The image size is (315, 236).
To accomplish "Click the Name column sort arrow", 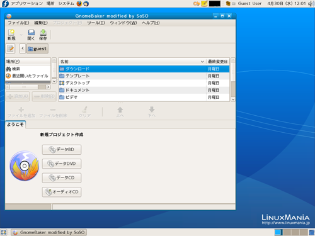I will pos(202,62).
